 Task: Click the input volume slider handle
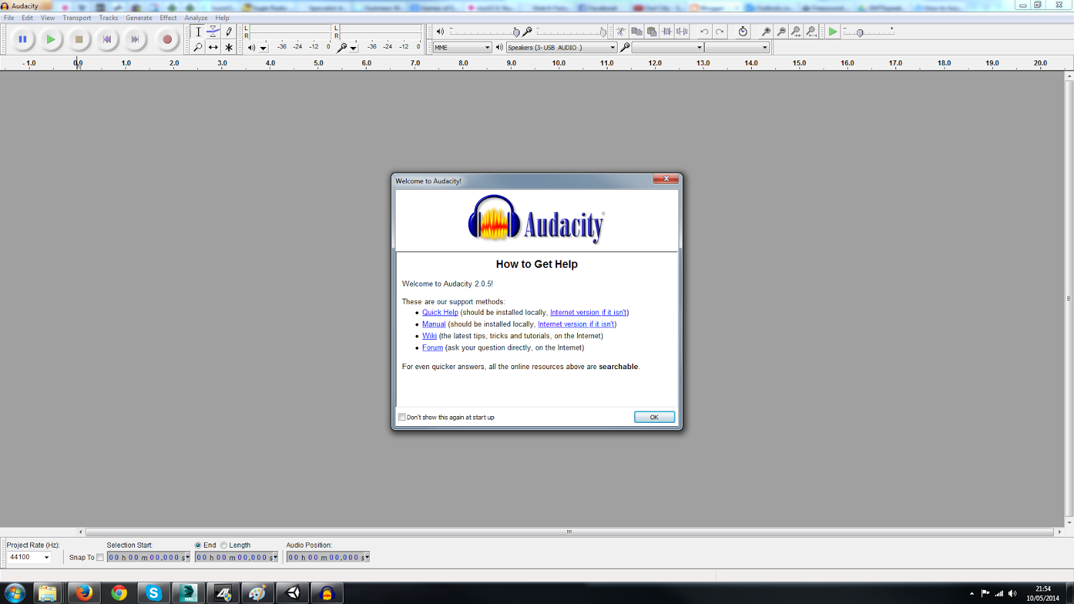(603, 32)
